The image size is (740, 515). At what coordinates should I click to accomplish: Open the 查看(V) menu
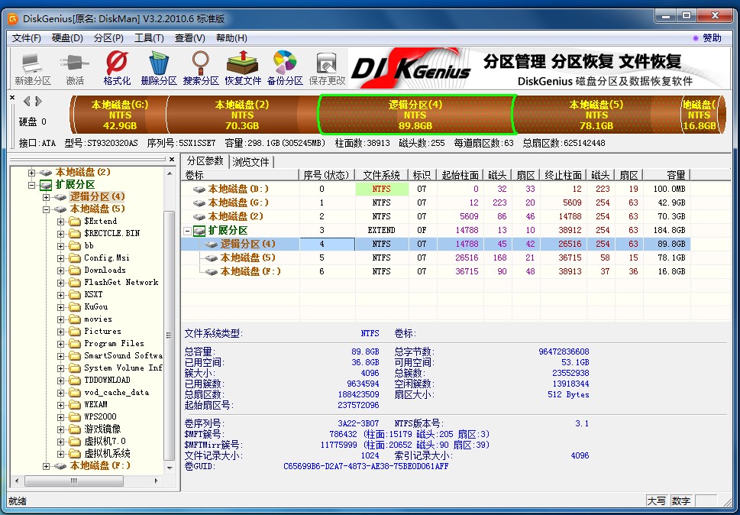pyautogui.click(x=189, y=38)
